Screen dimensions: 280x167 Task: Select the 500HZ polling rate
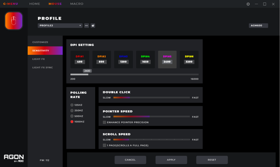pos(72,116)
